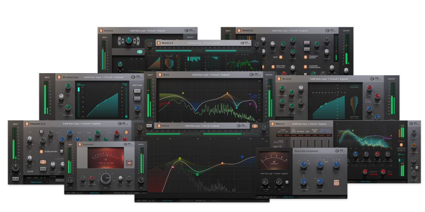425x212 pixels.
Task: Click LOAD in Channel Strip footer
Action: point(29,177)
